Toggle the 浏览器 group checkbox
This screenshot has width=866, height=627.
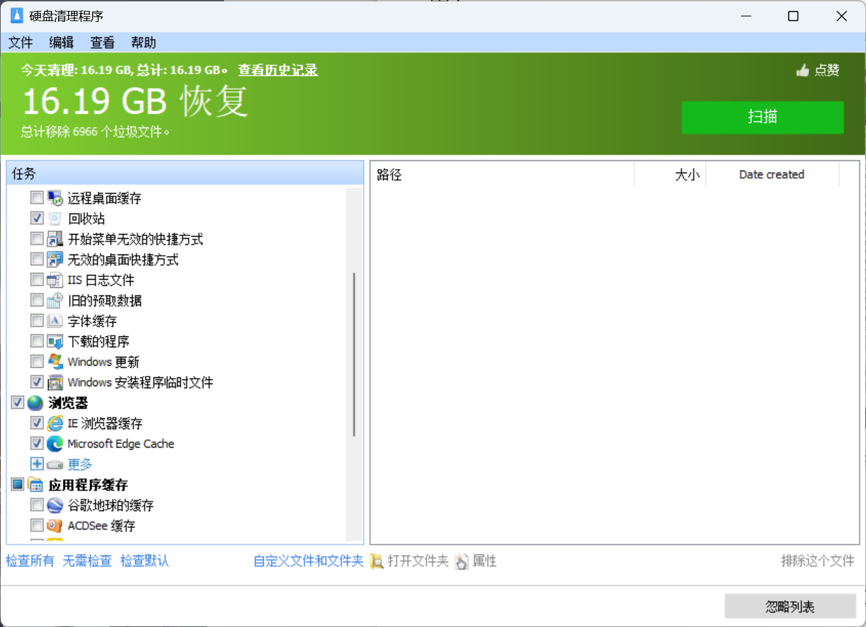click(18, 403)
